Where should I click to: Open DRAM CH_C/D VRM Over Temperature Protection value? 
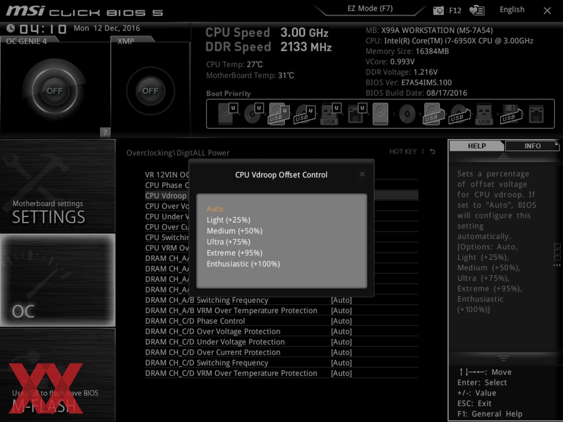pos(341,373)
